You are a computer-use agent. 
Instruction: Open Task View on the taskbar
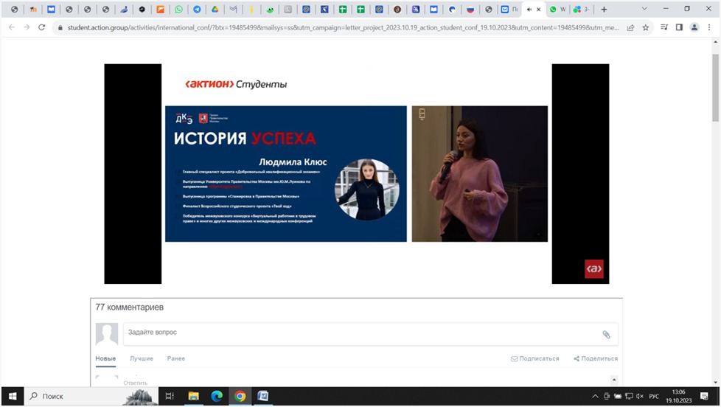[x=170, y=396]
